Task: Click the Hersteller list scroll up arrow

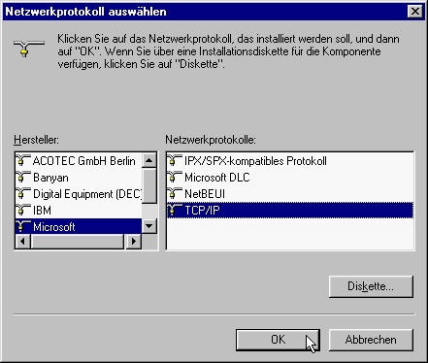Action: tap(149, 160)
